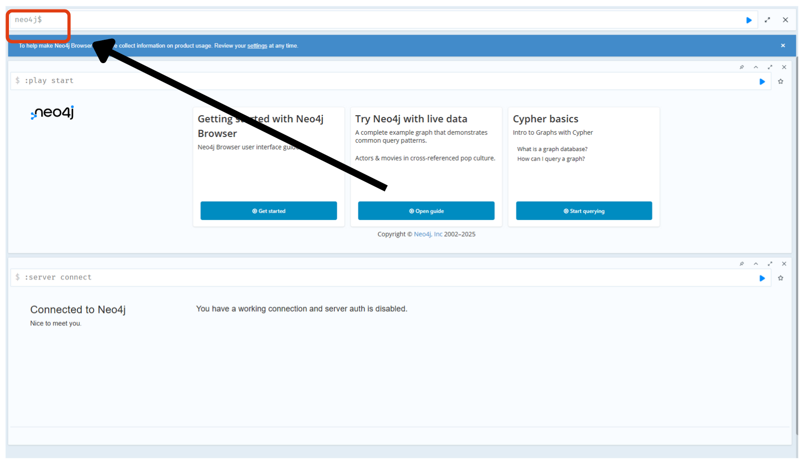The width and height of the screenshot is (805, 464).
Task: Click the 'Cypher basics' card heading
Action: [x=545, y=119]
